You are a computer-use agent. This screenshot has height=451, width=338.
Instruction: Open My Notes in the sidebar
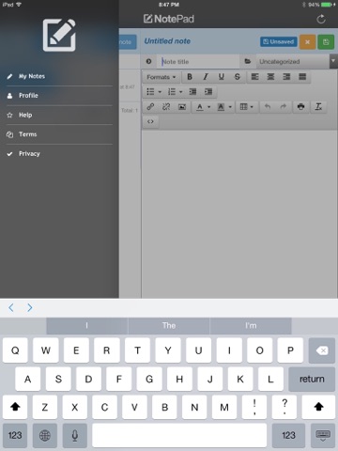[59, 76]
